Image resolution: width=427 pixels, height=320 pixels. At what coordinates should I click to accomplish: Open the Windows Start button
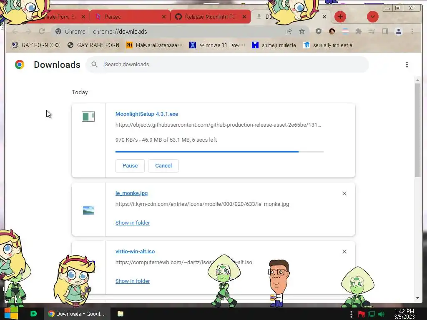coord(11,313)
